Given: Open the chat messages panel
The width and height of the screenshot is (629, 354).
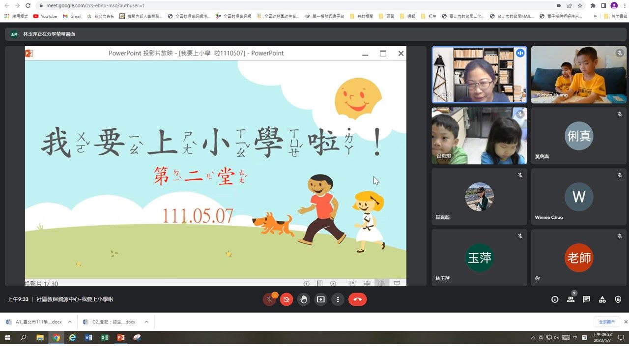Looking at the screenshot, I should (x=586, y=299).
